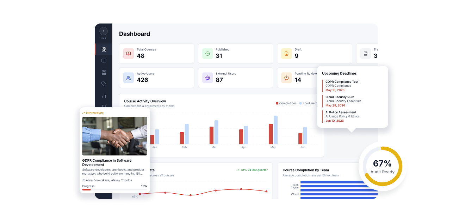Screen dimensions: 472x208
Task: Click the May 28, 2026 due date
Action: [x=335, y=106]
